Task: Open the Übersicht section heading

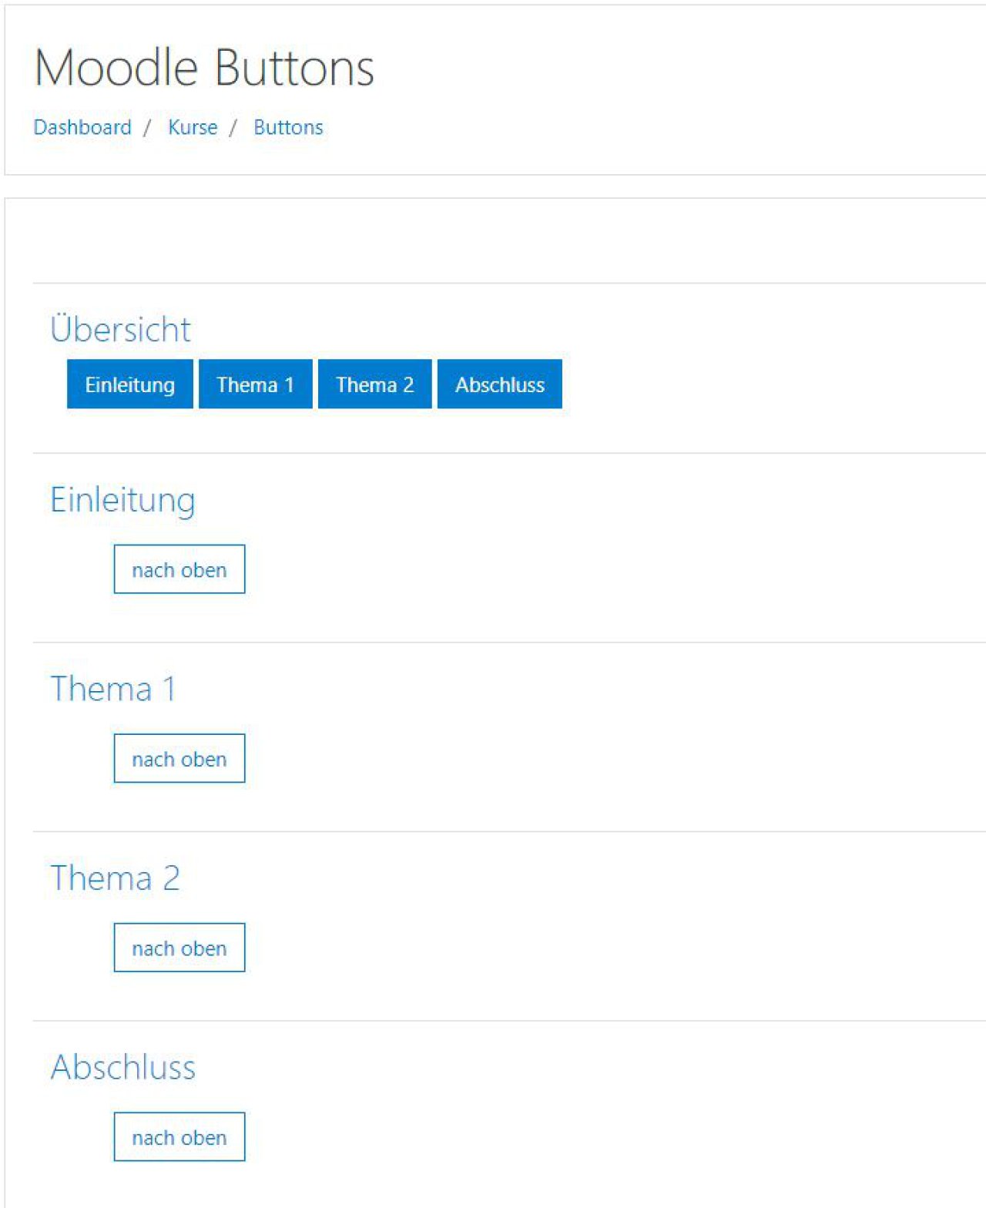Action: pos(120,330)
